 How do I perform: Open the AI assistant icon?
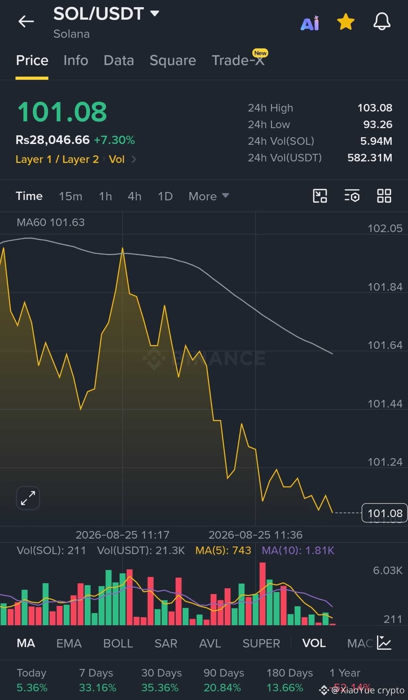point(310,23)
